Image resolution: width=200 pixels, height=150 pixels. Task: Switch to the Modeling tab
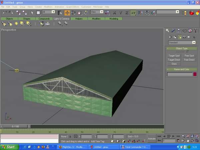click(114, 19)
